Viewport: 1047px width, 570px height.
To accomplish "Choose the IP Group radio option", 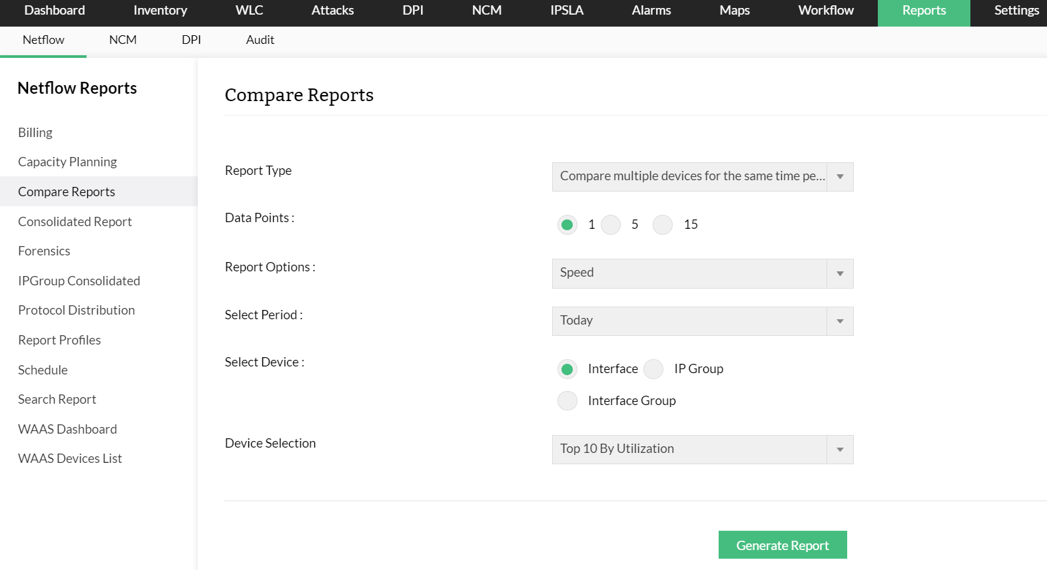I will (x=653, y=369).
